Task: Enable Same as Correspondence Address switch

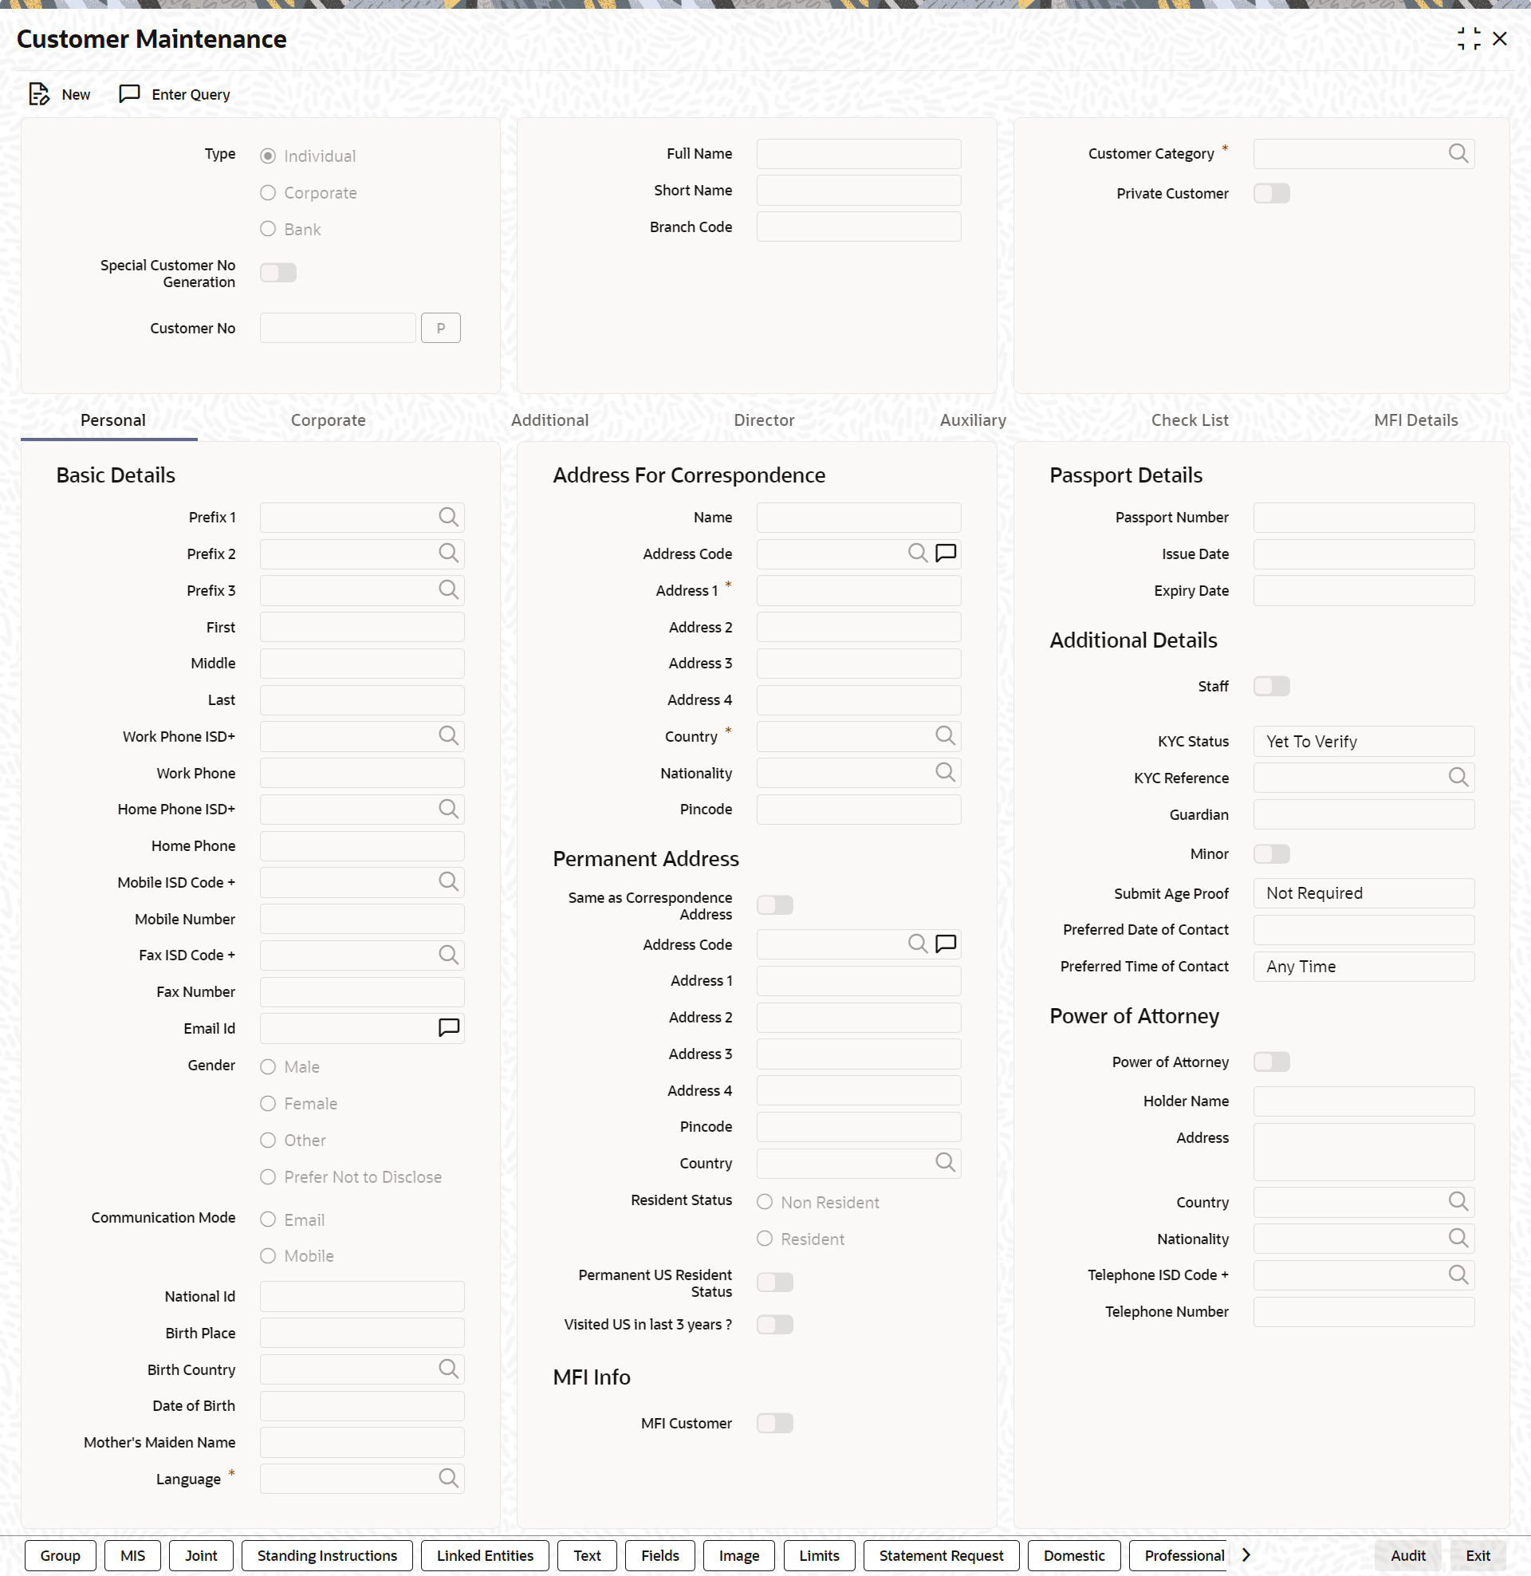Action: pyautogui.click(x=774, y=904)
